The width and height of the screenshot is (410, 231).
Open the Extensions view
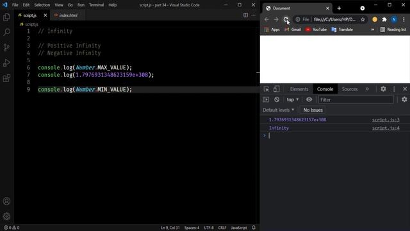6,78
